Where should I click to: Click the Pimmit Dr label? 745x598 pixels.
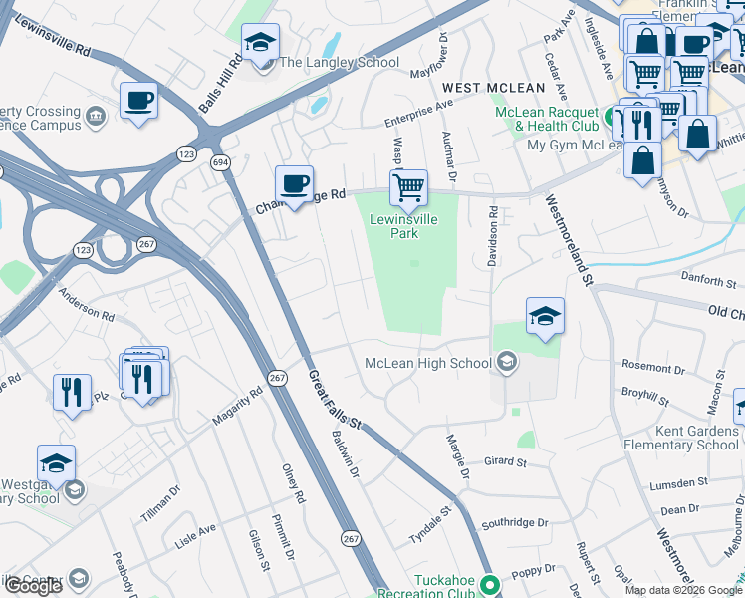click(x=283, y=537)
